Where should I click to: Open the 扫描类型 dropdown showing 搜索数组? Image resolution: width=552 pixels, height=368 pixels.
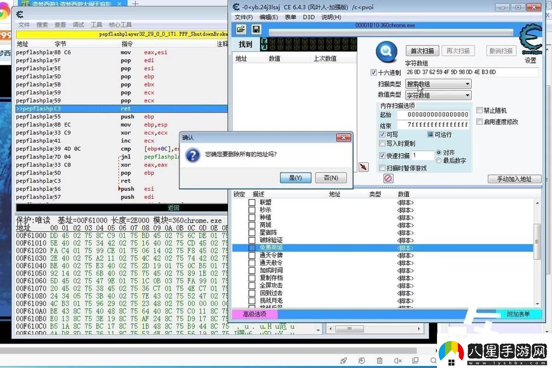(438, 84)
